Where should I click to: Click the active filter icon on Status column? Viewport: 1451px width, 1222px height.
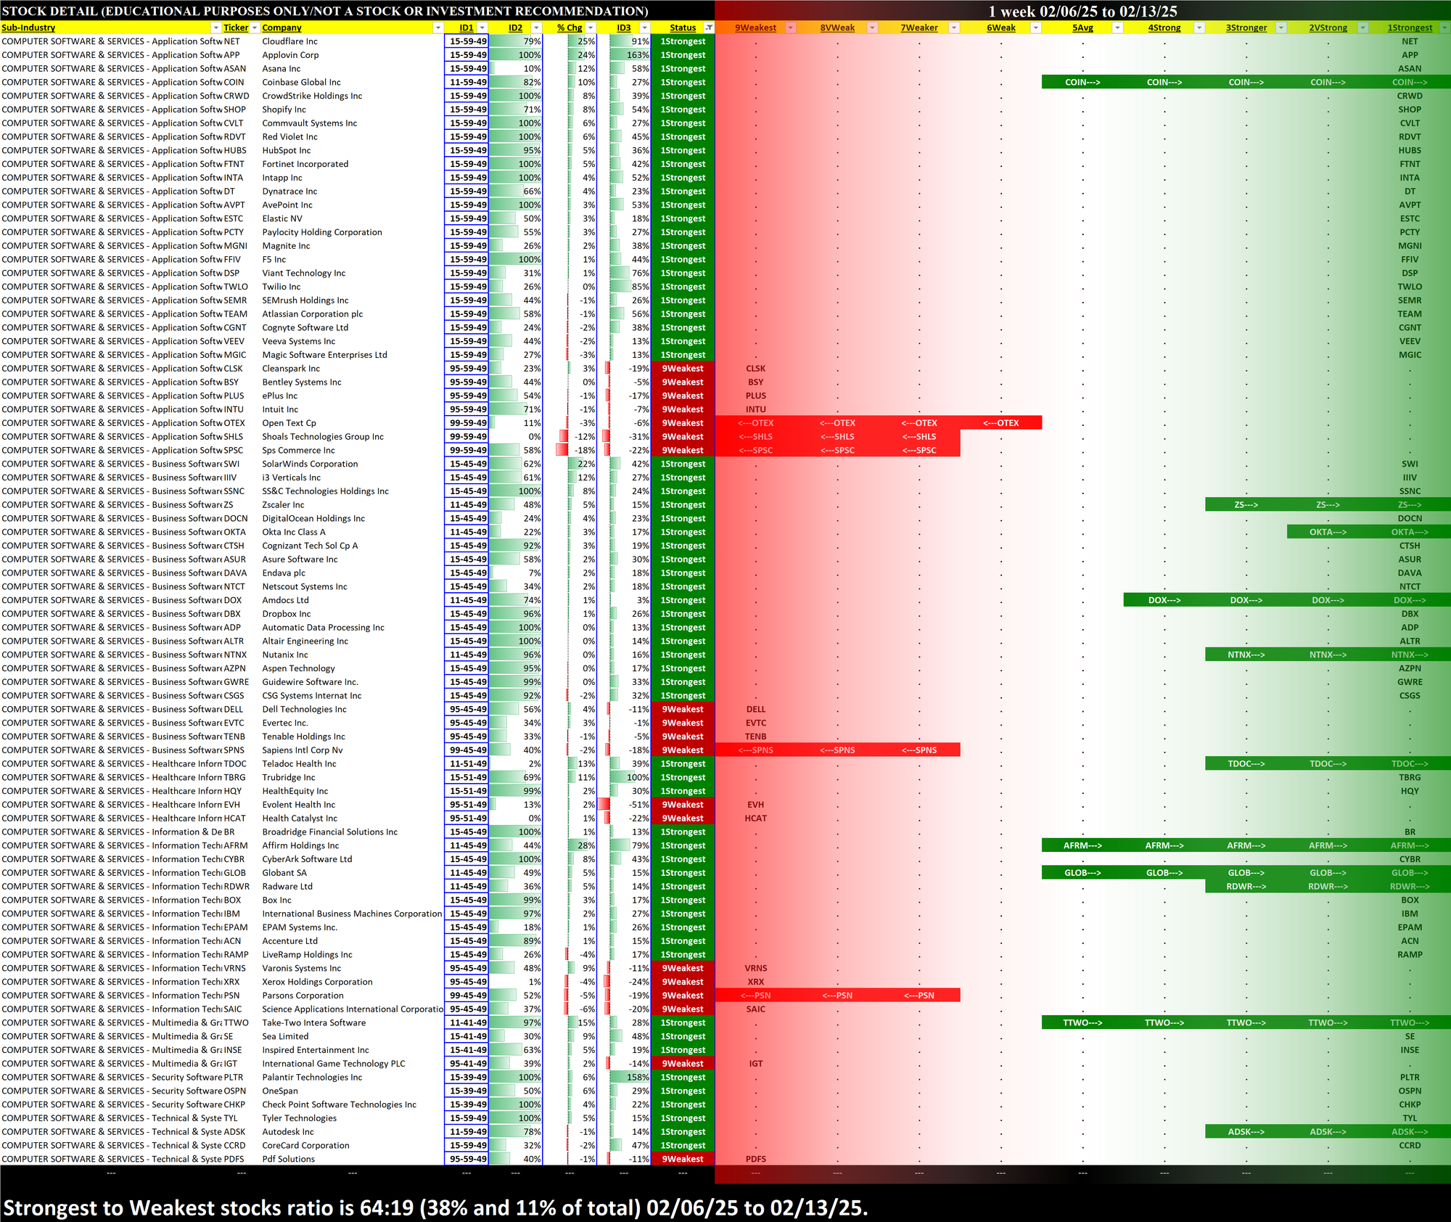click(x=709, y=28)
